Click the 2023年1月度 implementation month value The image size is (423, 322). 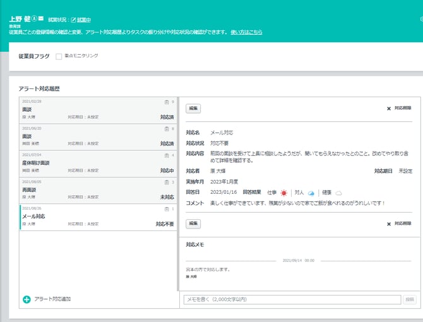[x=224, y=182]
